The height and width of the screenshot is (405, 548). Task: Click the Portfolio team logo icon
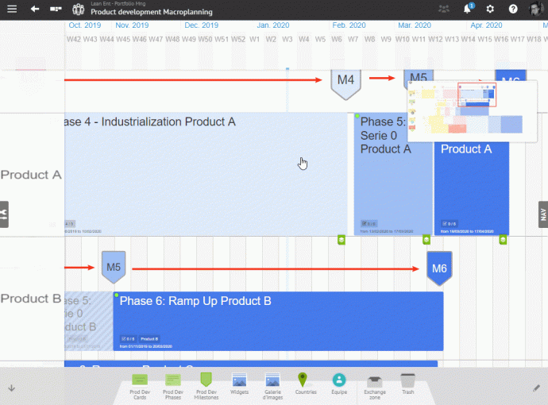pos(79,9)
